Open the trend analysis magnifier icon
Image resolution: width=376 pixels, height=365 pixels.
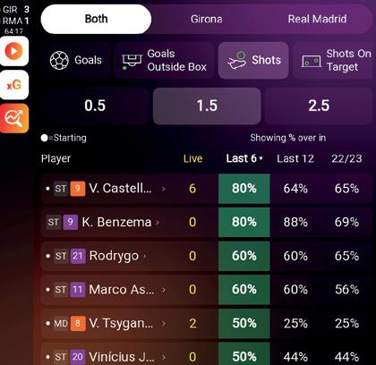point(13,118)
